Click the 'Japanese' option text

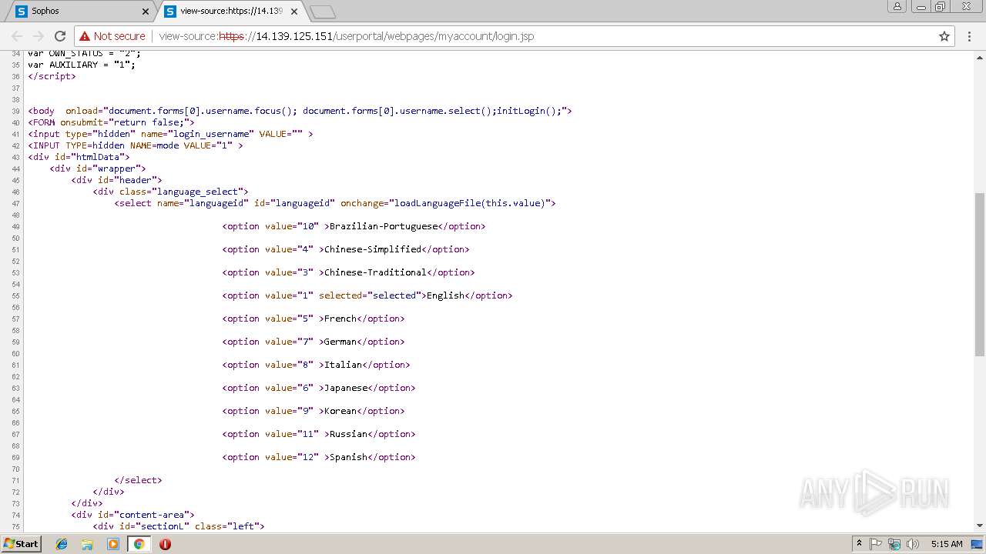click(346, 388)
